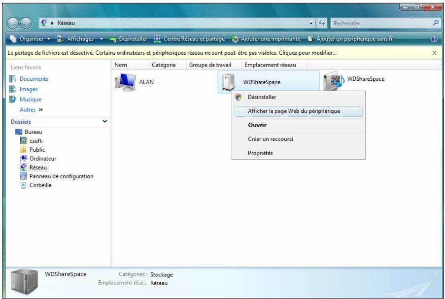This screenshot has height=299, width=445.
Task: Click the address bar refresh icon
Action: coord(321,23)
